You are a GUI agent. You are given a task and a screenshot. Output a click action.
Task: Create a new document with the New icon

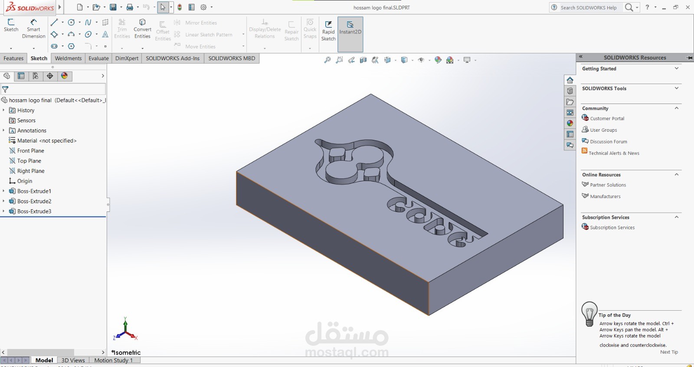79,7
